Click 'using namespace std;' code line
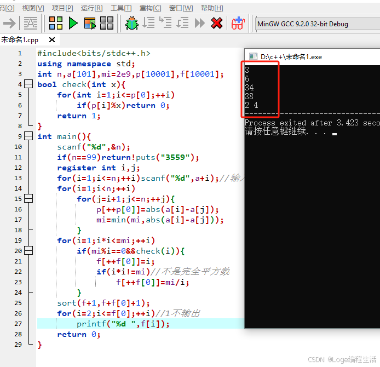 tap(86, 64)
